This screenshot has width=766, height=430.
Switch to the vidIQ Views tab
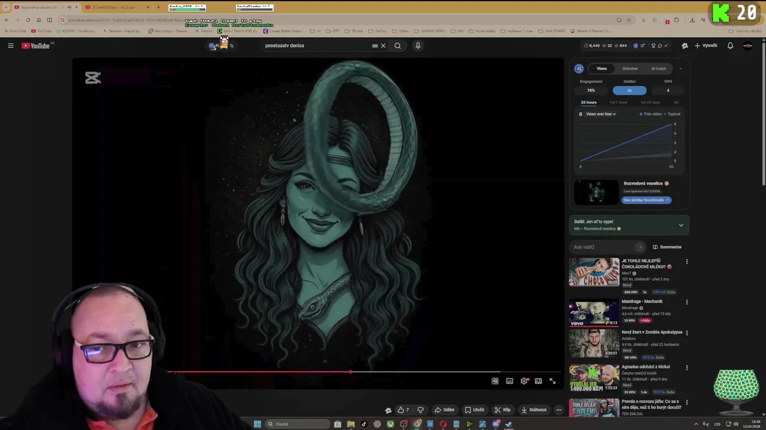point(601,69)
